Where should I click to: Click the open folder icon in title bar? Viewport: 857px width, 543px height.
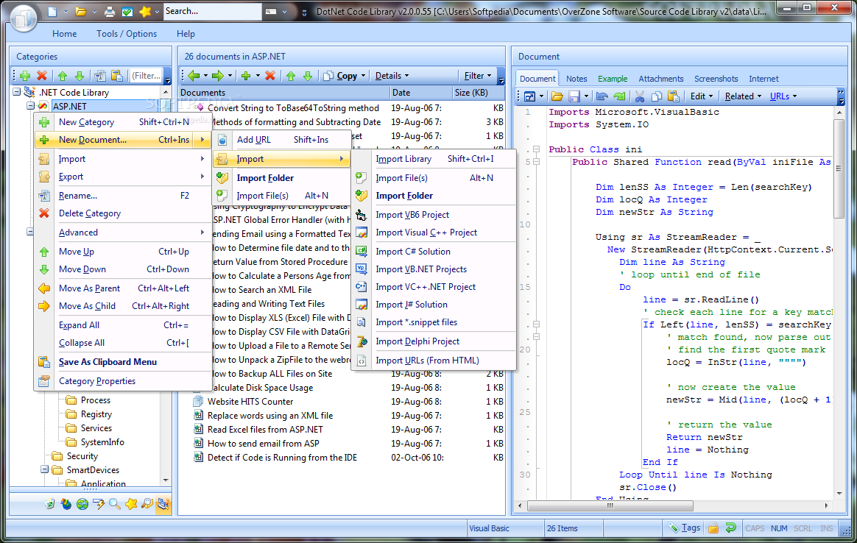pos(80,12)
